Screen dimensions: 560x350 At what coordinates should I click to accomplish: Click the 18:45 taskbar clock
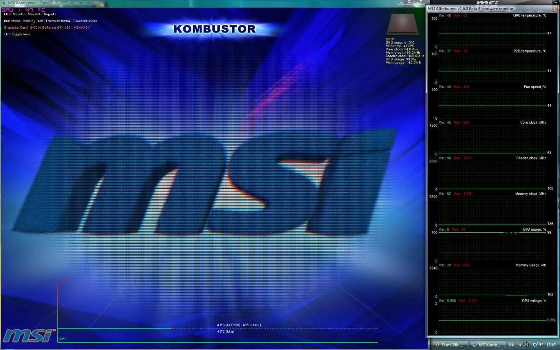click(551, 345)
